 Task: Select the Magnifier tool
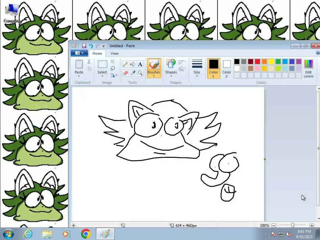pos(140,73)
